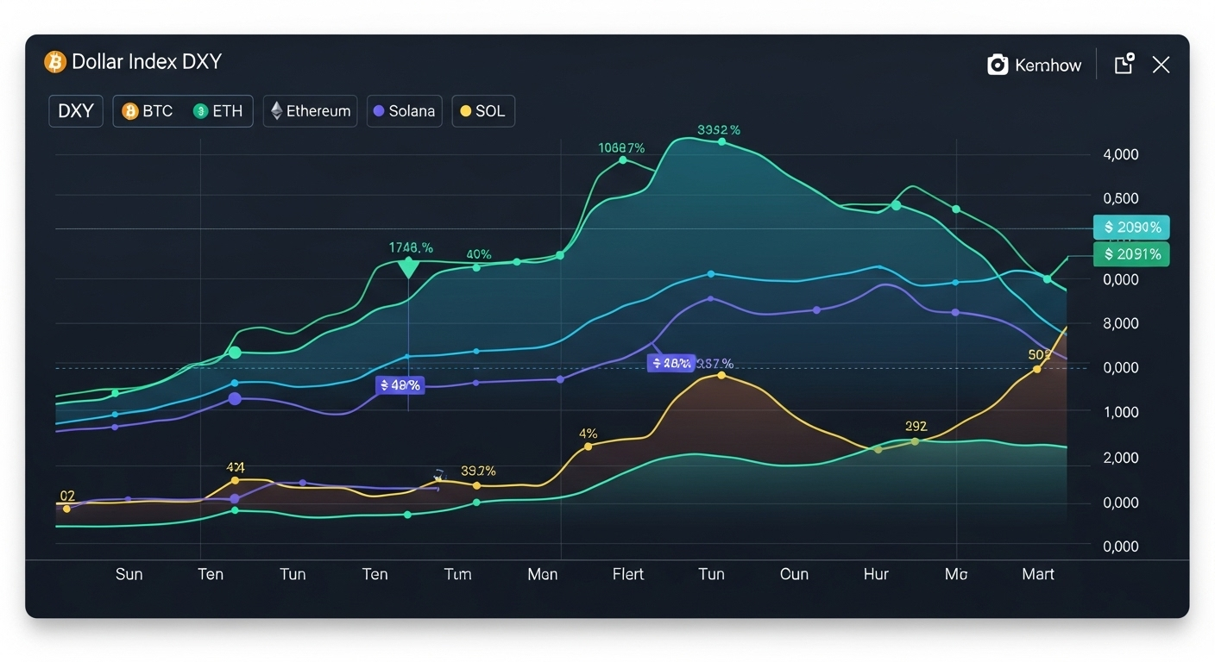The height and width of the screenshot is (662, 1215).
Task: Click the yellow SOL dot icon
Action: pos(466,111)
